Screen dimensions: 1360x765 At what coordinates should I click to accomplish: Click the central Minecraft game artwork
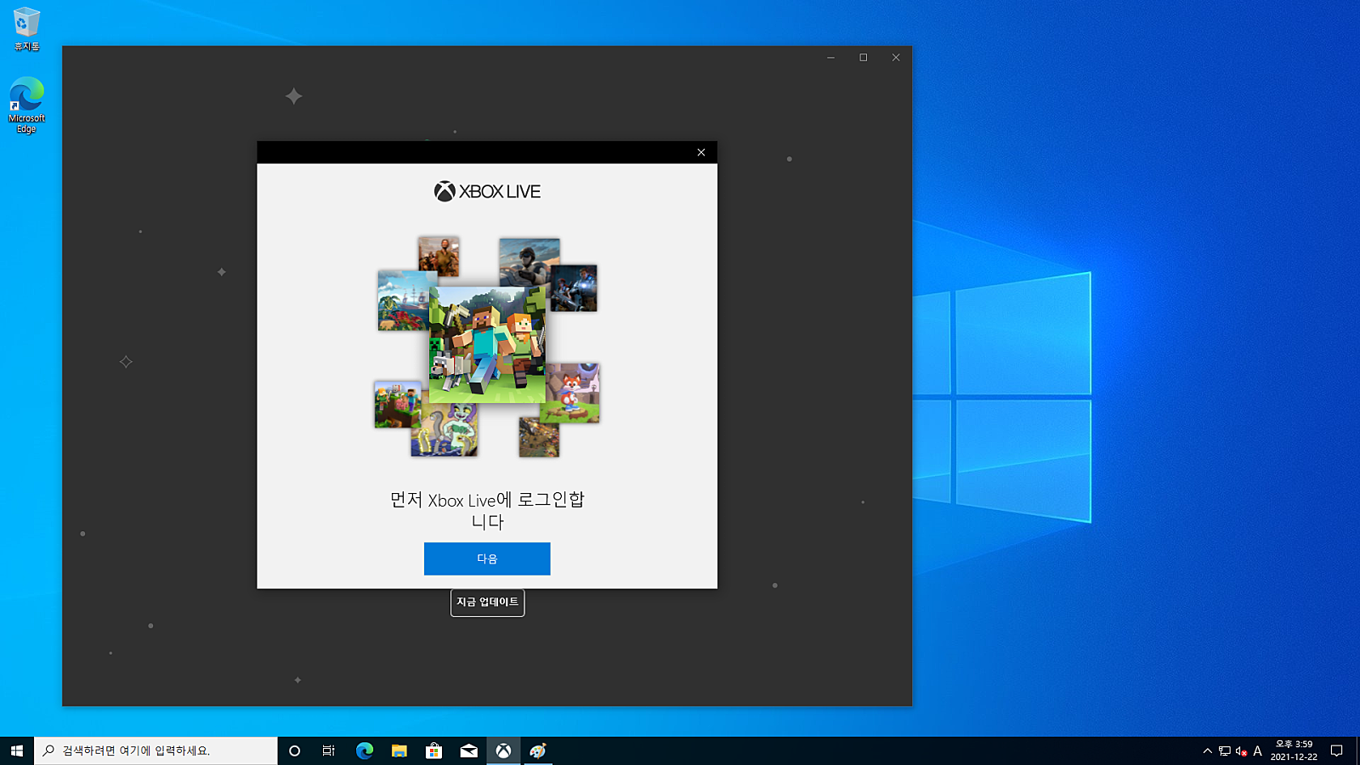click(487, 344)
